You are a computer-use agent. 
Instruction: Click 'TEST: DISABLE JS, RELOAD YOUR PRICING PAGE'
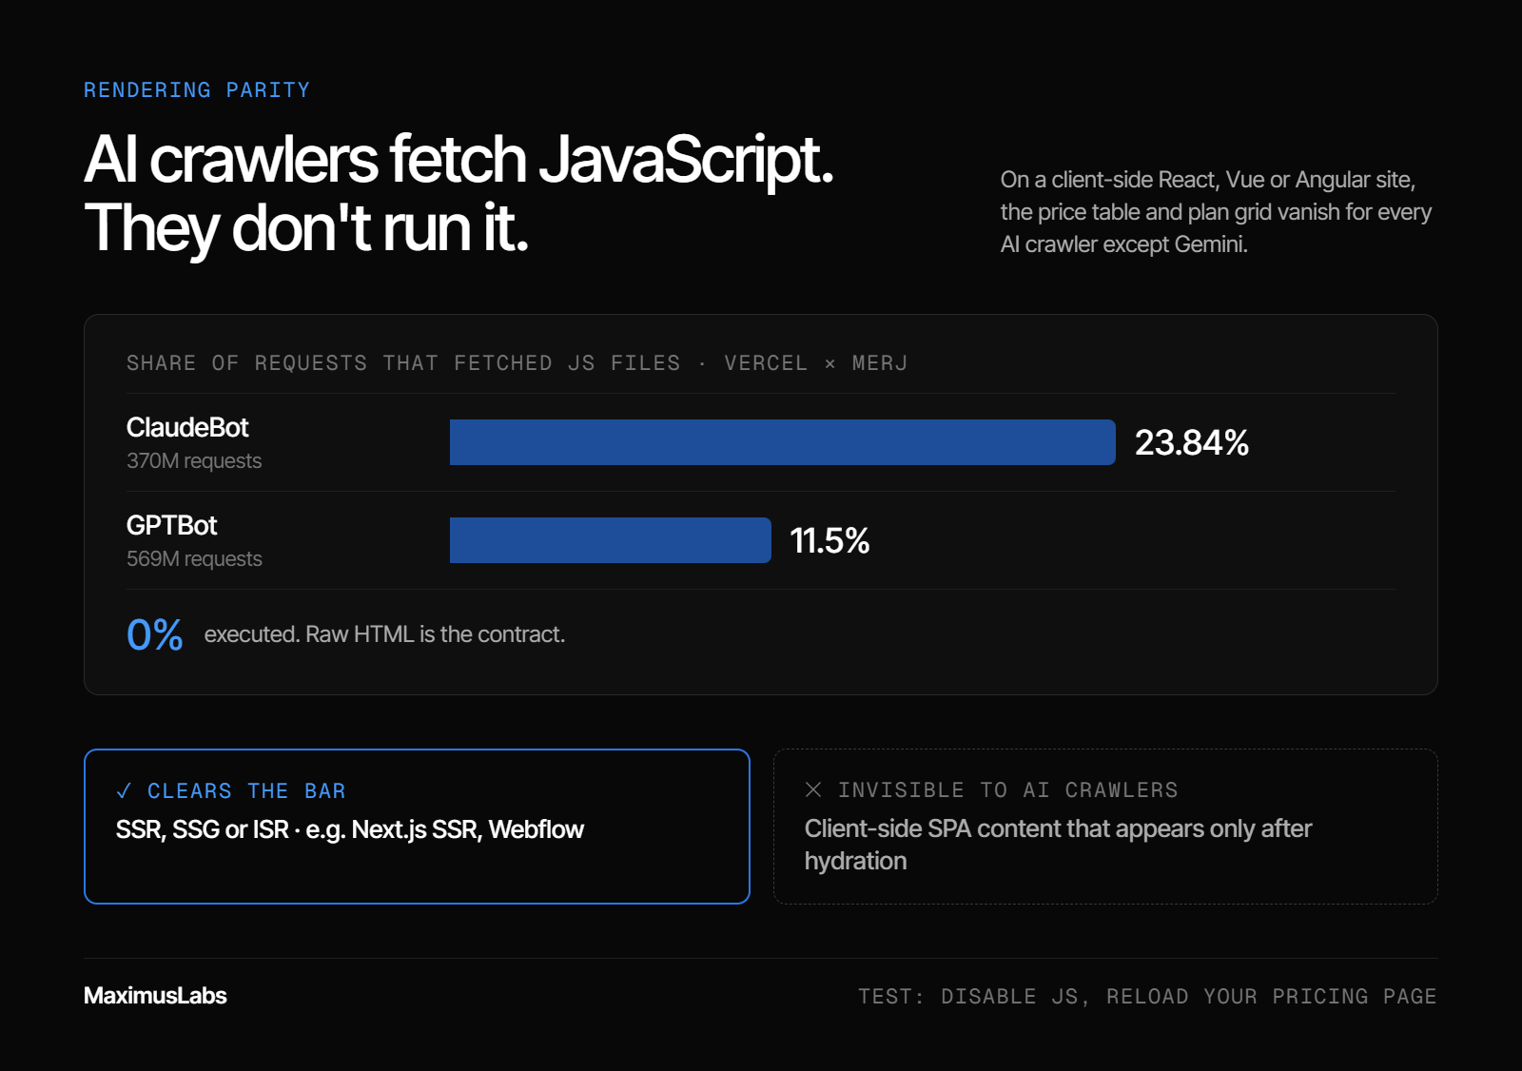[1147, 997]
